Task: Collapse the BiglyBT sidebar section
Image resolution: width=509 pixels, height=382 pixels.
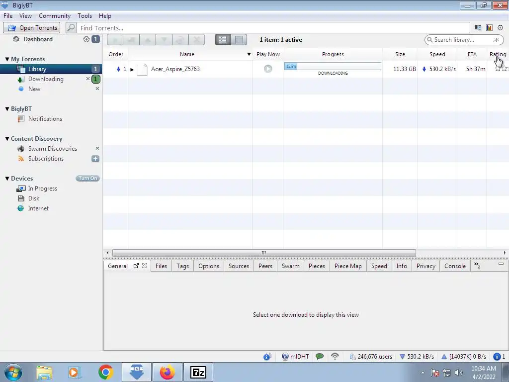Action: coord(7,109)
